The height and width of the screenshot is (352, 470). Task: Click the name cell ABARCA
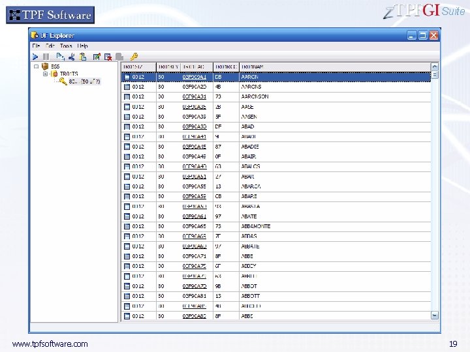click(x=251, y=186)
